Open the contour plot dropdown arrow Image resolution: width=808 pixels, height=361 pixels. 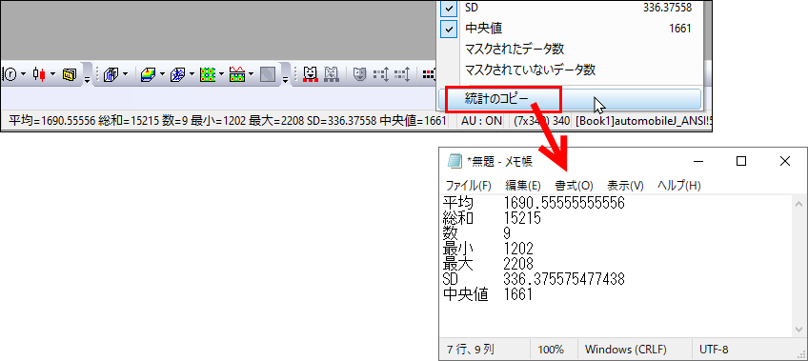(221, 74)
